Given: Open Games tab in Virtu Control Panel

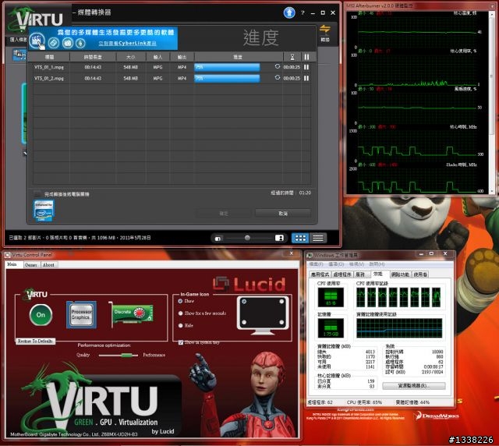Looking at the screenshot, I should 31,265.
